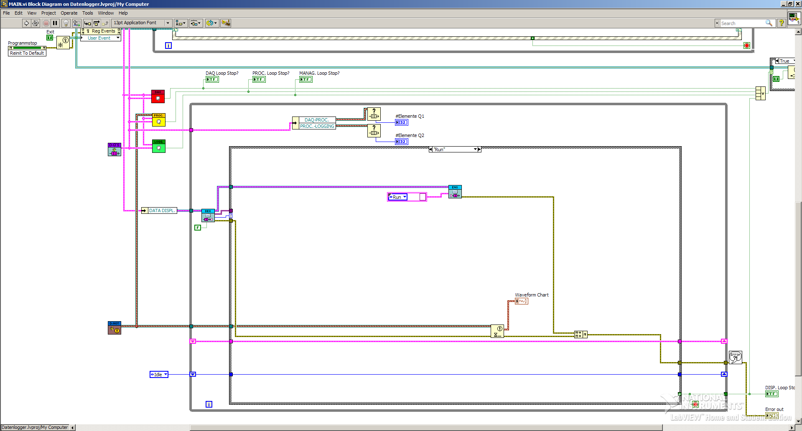Click the DATA DISPL. unbundle node
This screenshot has height=431, width=802.
(x=159, y=210)
